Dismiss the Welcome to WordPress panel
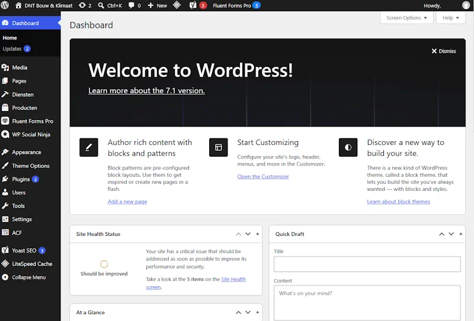The width and height of the screenshot is (474, 321). (x=444, y=51)
